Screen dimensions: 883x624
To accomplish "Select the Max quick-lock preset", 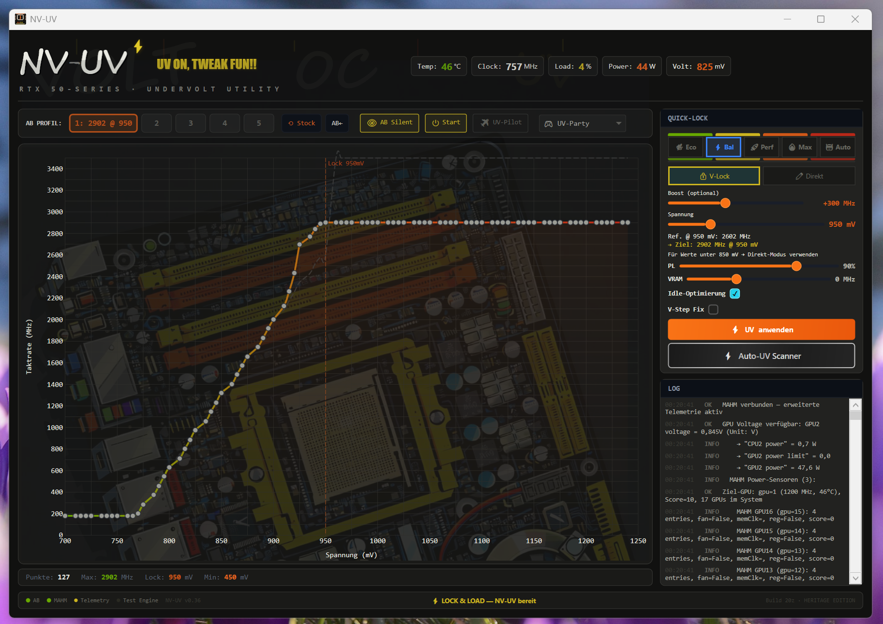I will click(x=799, y=147).
